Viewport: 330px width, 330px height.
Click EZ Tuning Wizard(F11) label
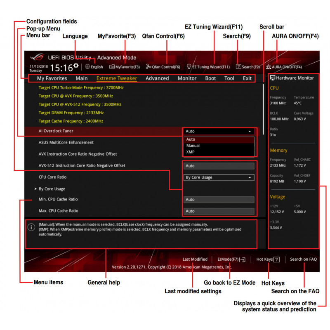[211, 67]
